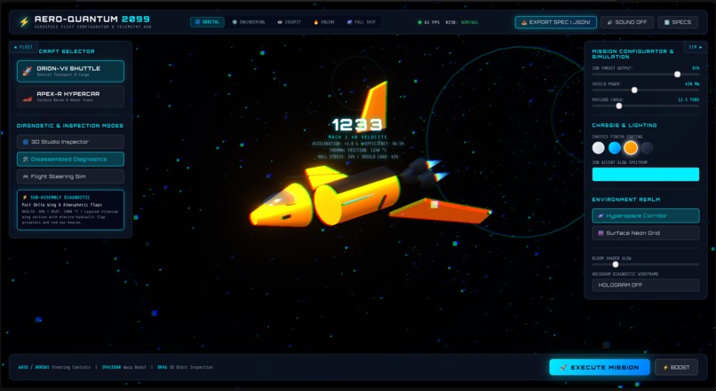Click the lightning bolt logo icon
The width and height of the screenshot is (716, 391).
click(24, 22)
